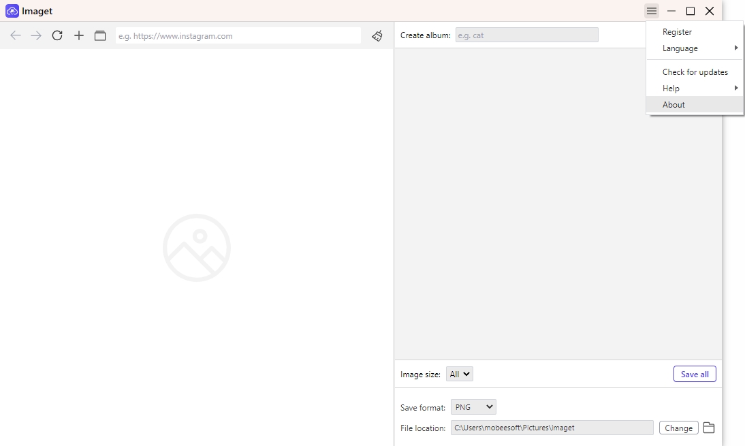Screen dimensions: 745x446
Task: Choose Check for updates menu item
Action: point(695,72)
